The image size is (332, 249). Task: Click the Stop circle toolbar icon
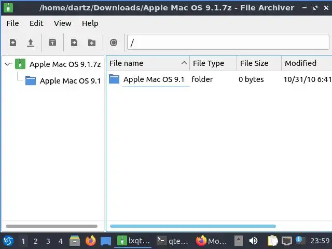pos(114,43)
